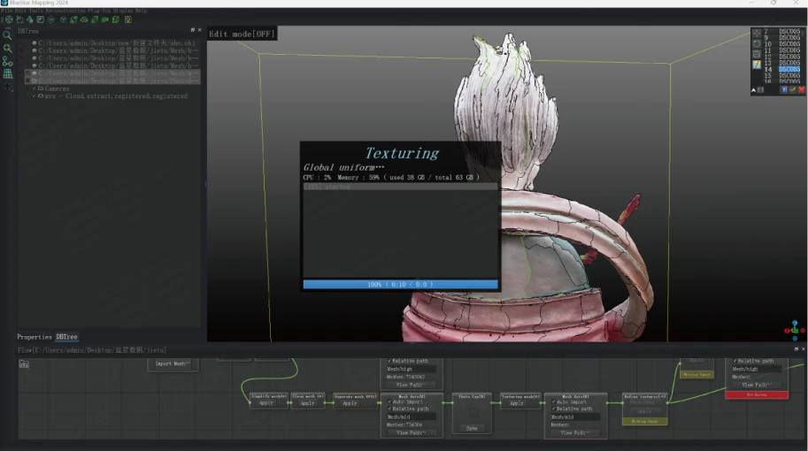Click the magnifier icon atop left sidebar
808x451 pixels.
tap(7, 35)
